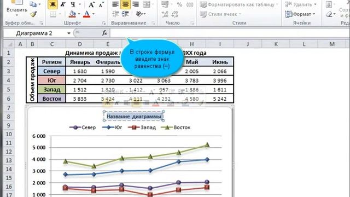Click the chart title Название диаграммы
Viewport: 350px width, 197px height.
[133, 117]
